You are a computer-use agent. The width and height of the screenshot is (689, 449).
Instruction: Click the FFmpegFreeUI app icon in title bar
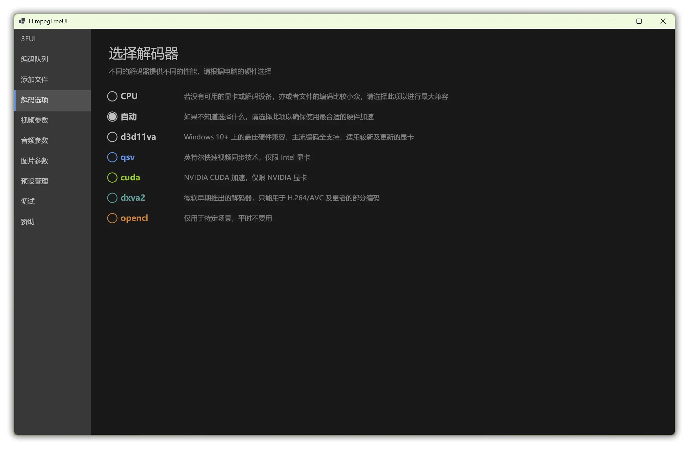22,21
